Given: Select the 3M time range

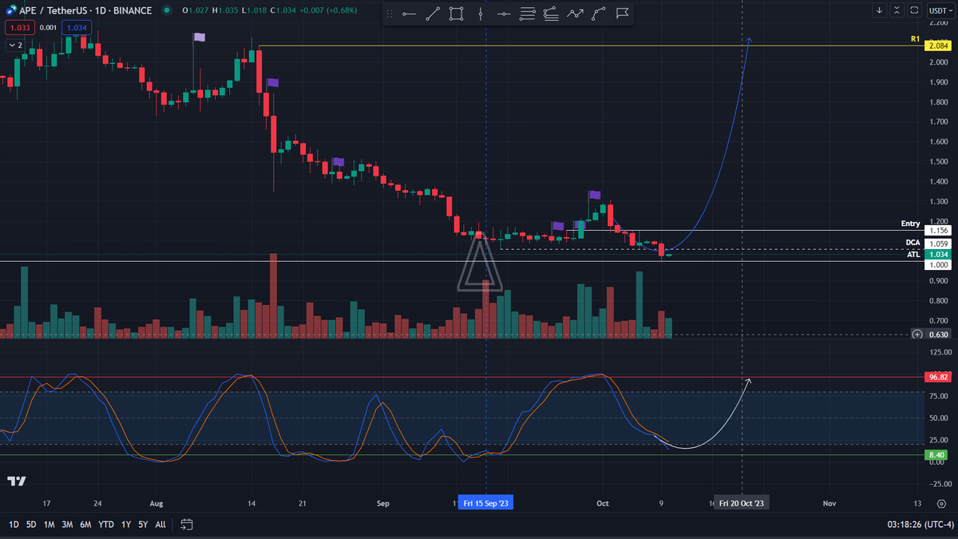Looking at the screenshot, I should pyautogui.click(x=67, y=525).
